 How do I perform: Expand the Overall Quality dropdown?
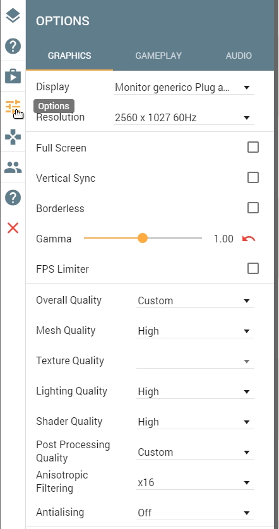tap(195, 300)
